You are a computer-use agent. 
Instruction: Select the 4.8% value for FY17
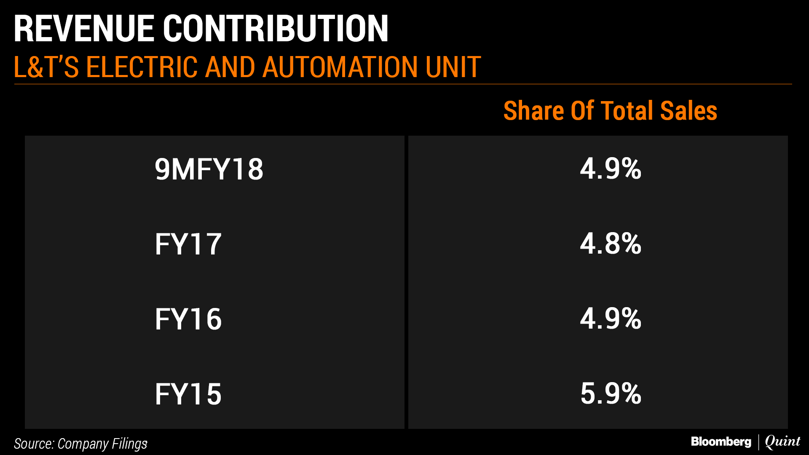coord(611,244)
